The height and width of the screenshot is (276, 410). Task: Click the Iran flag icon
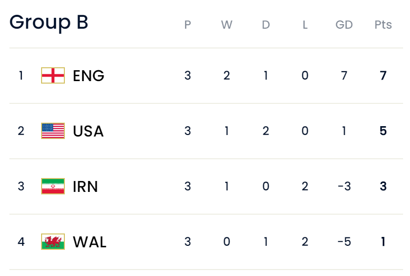(53, 186)
